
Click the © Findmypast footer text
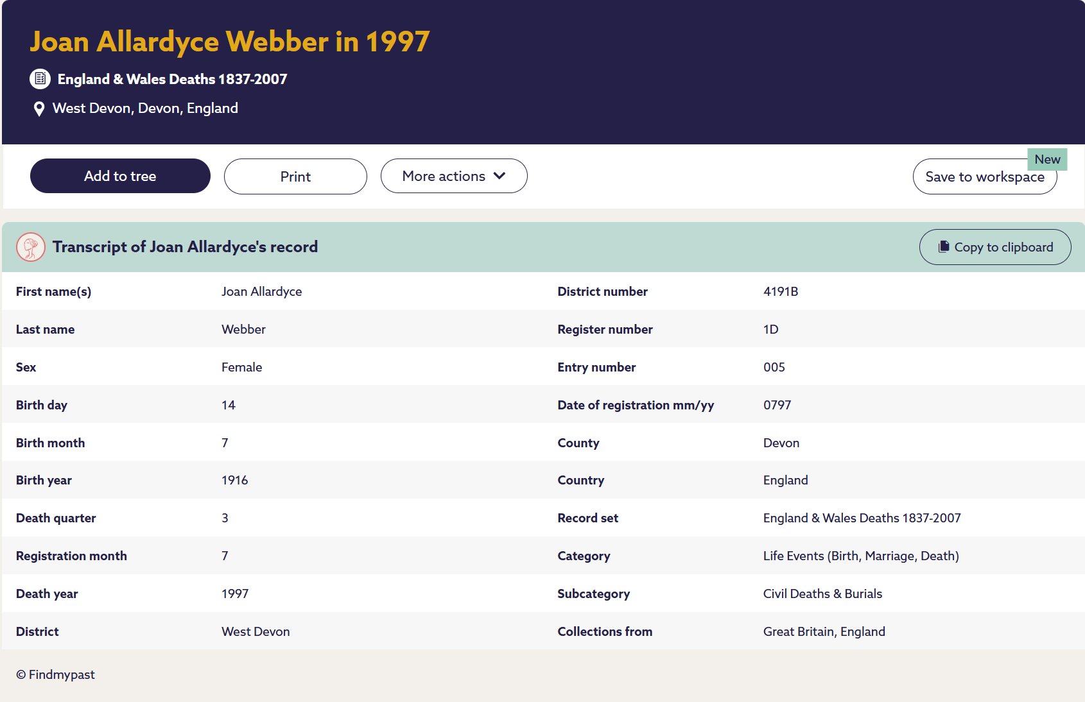click(55, 674)
